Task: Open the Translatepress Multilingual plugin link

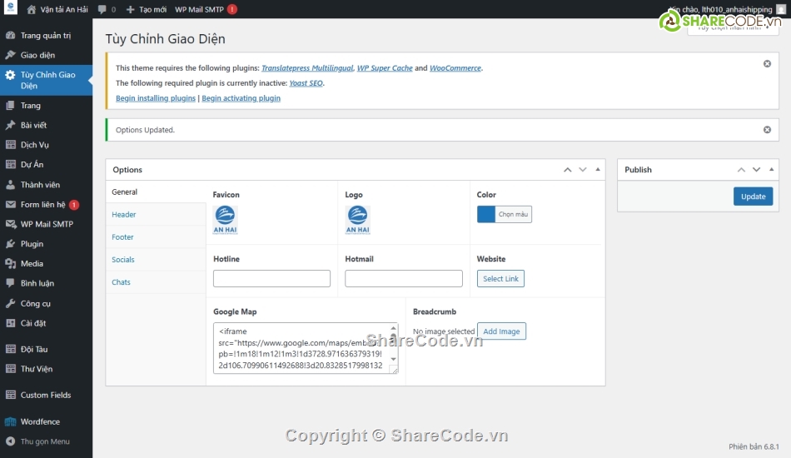Action: point(307,68)
